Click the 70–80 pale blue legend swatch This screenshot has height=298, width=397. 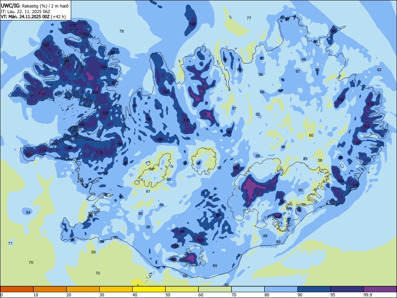tap(248, 289)
